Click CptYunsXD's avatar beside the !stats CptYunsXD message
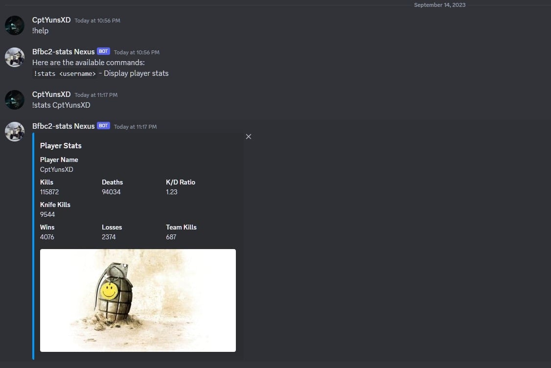This screenshot has height=368, width=551. coord(15,100)
